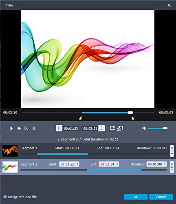176x204 pixels.
Task: Click the right trim marker below seek bar
Action: click(x=133, y=118)
